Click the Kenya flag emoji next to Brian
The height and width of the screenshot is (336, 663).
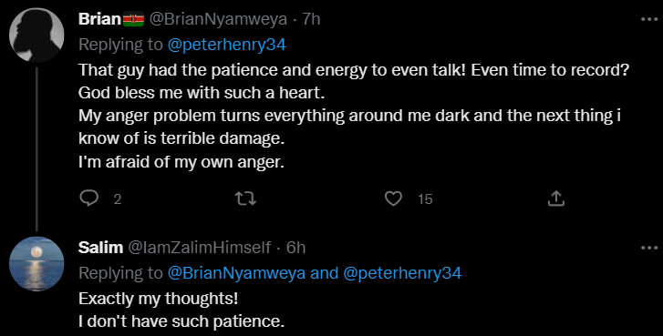click(x=133, y=19)
